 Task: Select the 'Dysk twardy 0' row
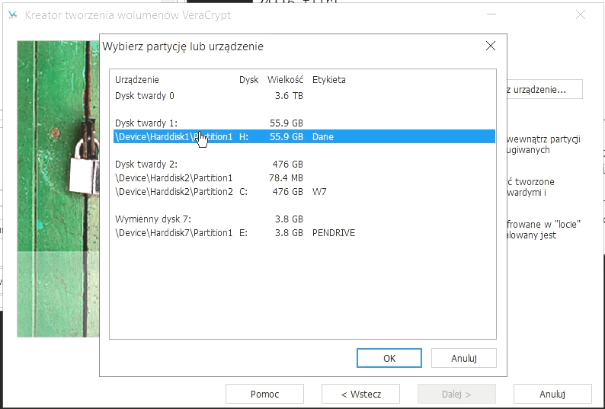[x=304, y=96]
